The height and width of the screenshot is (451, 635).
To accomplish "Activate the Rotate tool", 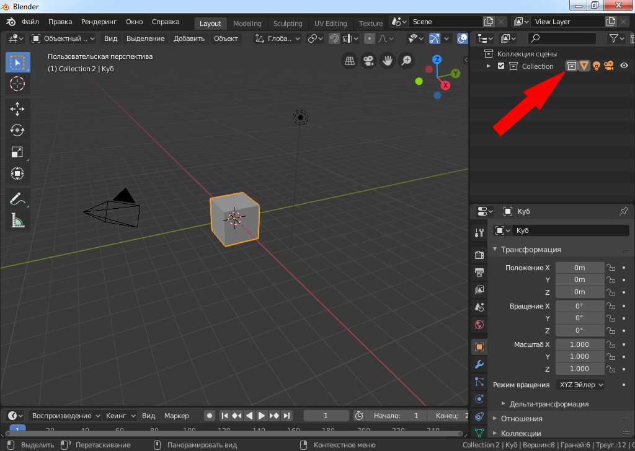I will tap(17, 130).
